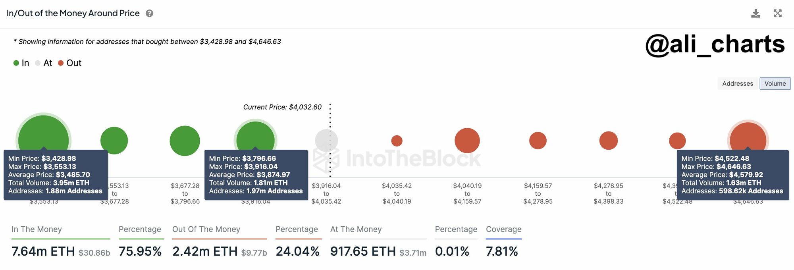
Task: Download the chart using the download icon
Action: click(x=755, y=13)
